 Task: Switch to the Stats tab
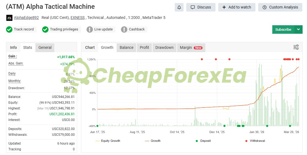coord(28,47)
